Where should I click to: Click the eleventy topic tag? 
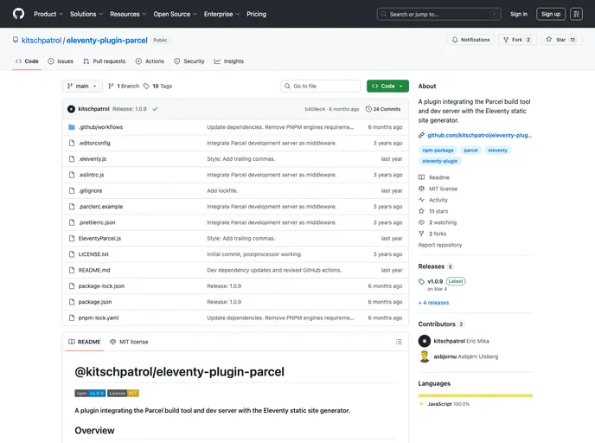click(497, 150)
